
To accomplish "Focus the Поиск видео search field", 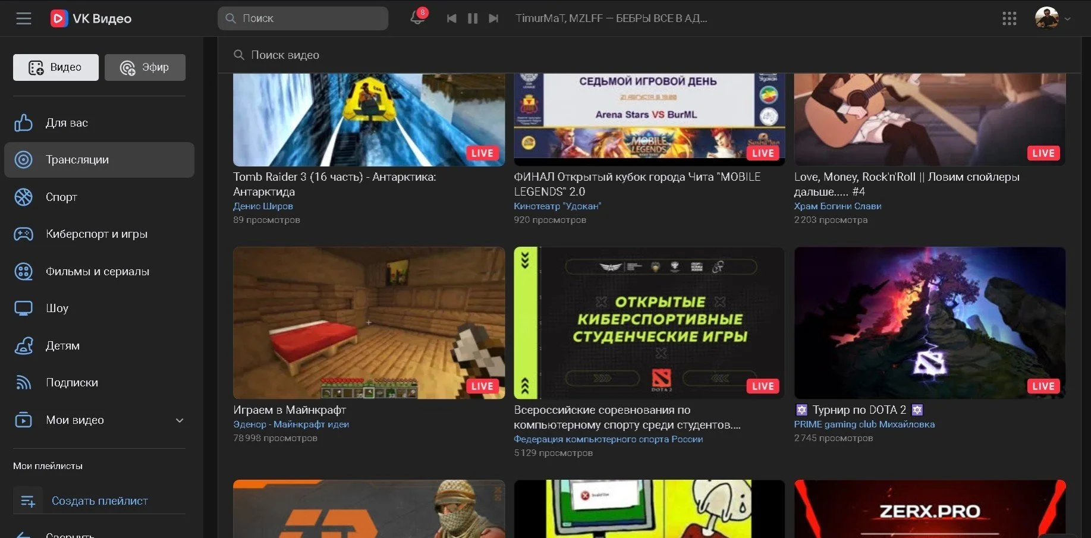I will [649, 55].
